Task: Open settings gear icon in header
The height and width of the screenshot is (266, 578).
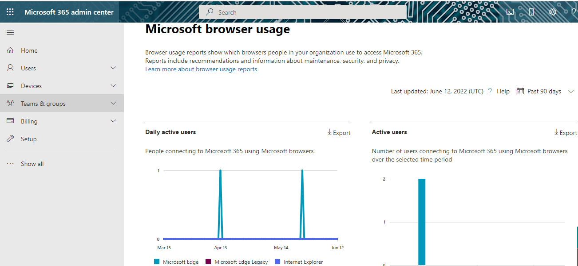Action: pos(553,12)
